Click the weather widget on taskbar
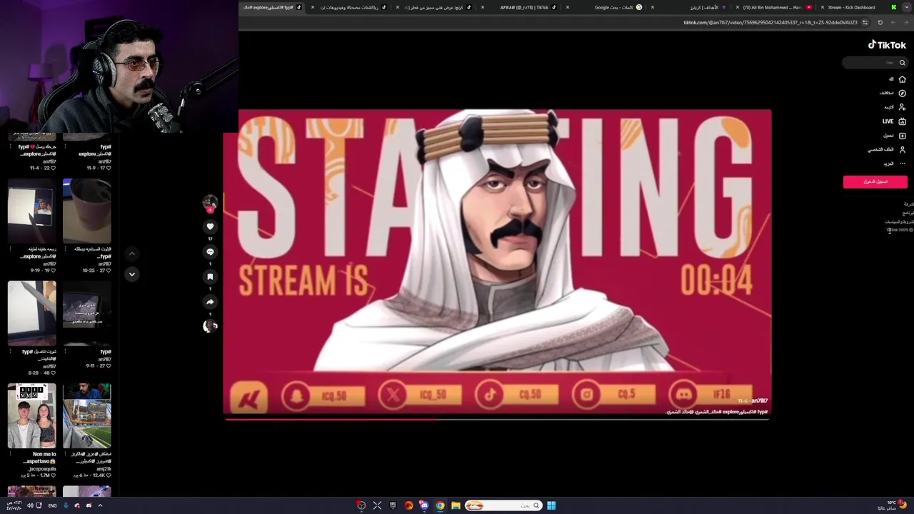This screenshot has height=514, width=914. point(891,505)
